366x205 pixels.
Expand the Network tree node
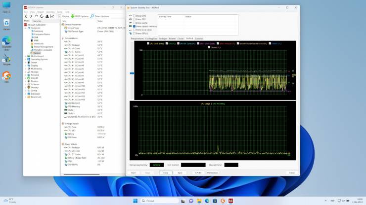26,75
